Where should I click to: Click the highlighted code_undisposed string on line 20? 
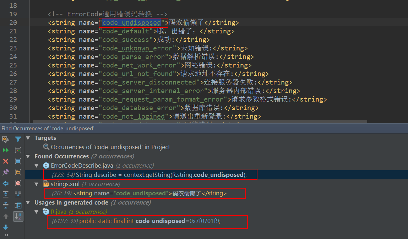131,22
